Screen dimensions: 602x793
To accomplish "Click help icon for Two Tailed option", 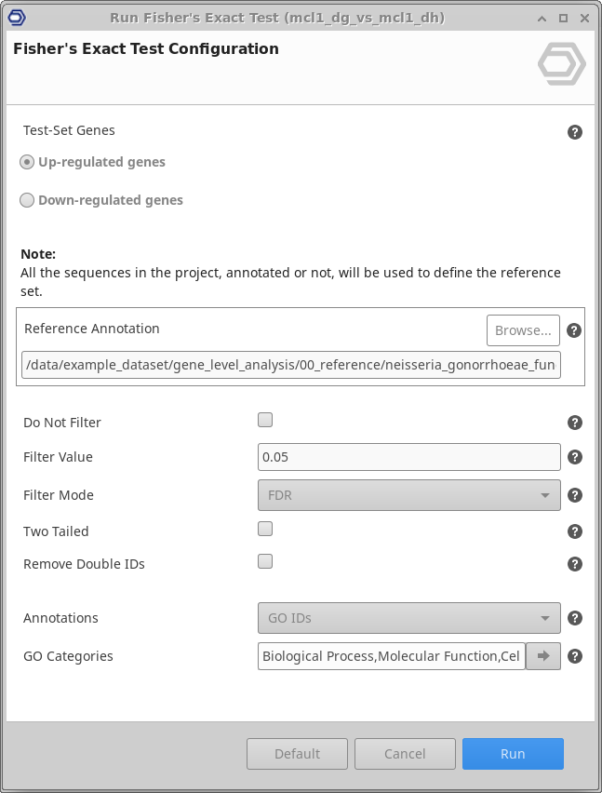I will [x=575, y=531].
